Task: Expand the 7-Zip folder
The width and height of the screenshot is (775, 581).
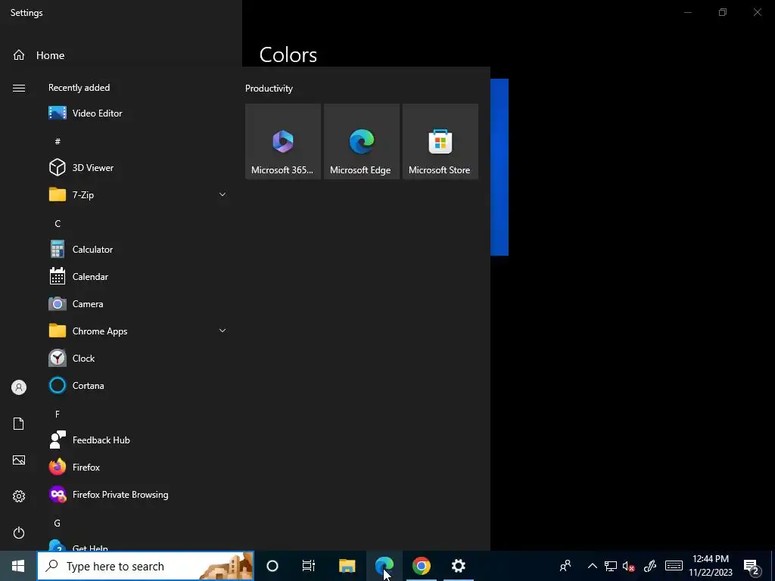Action: click(136, 194)
